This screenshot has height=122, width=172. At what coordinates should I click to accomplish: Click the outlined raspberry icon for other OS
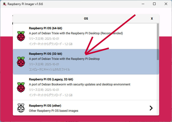point(21,108)
